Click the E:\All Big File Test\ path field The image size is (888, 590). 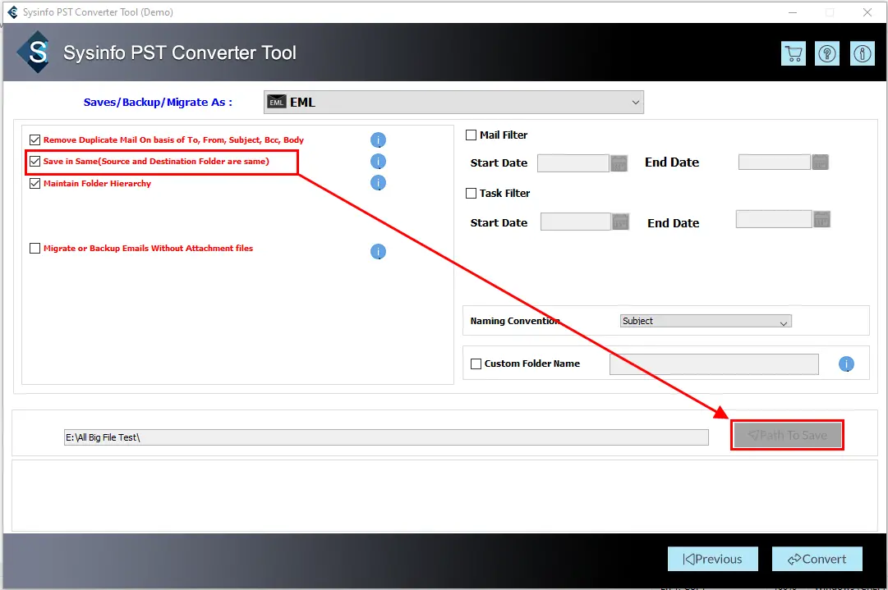(x=386, y=437)
